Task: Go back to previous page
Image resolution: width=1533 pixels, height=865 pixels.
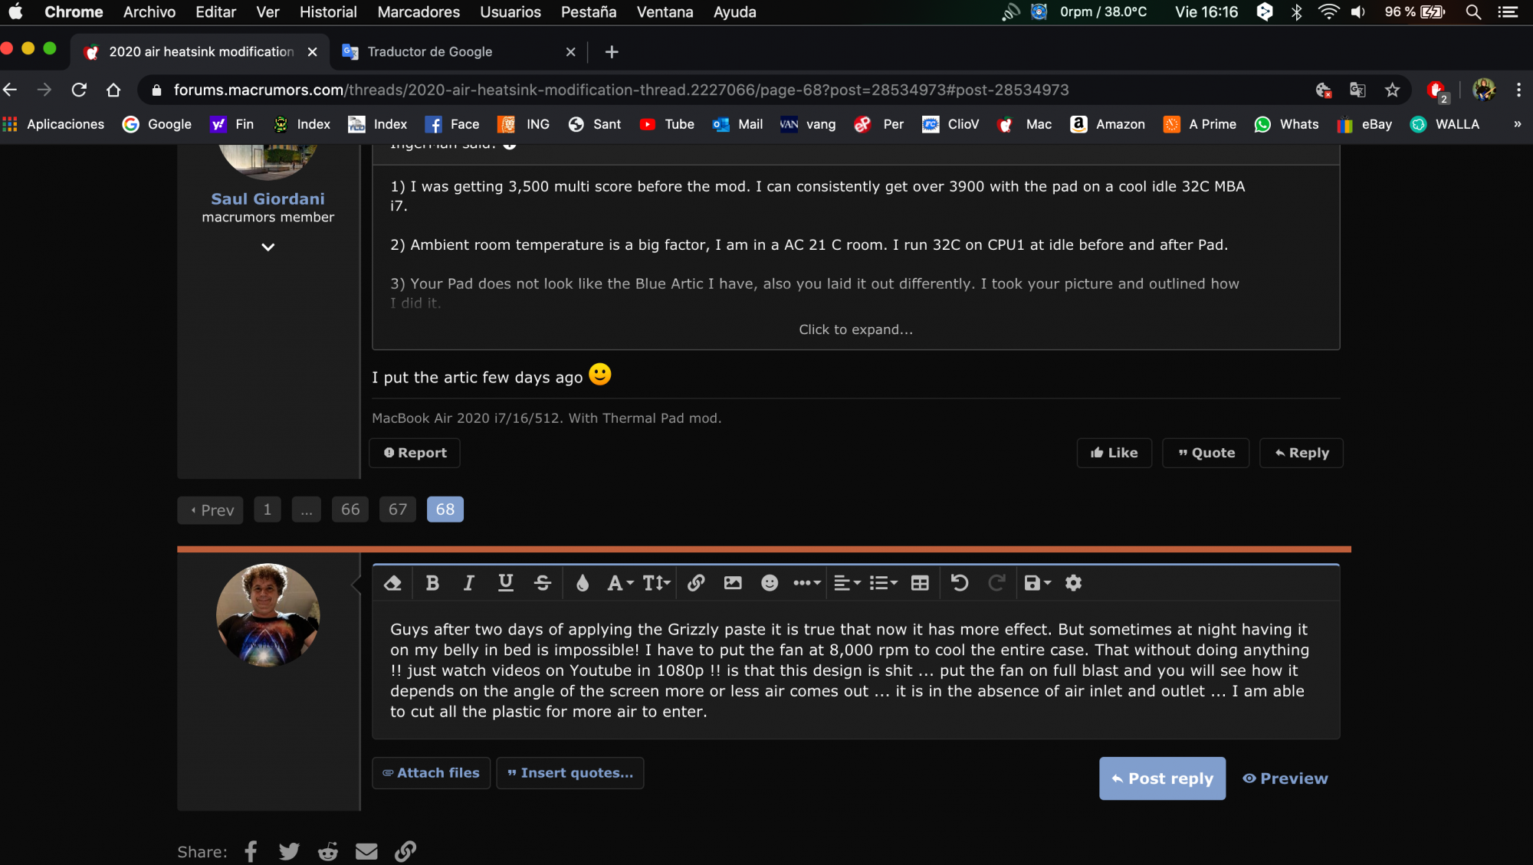Action: (x=11, y=90)
